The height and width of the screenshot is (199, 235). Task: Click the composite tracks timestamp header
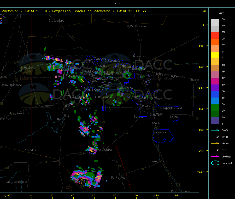(x=74, y=11)
